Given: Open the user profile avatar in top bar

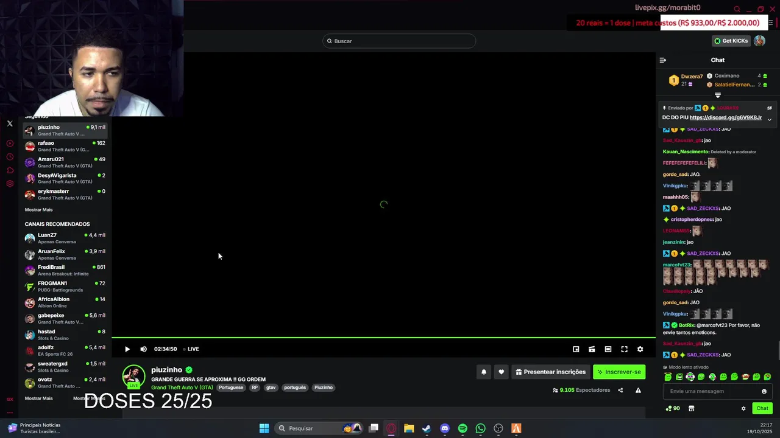Looking at the screenshot, I should pyautogui.click(x=759, y=41).
